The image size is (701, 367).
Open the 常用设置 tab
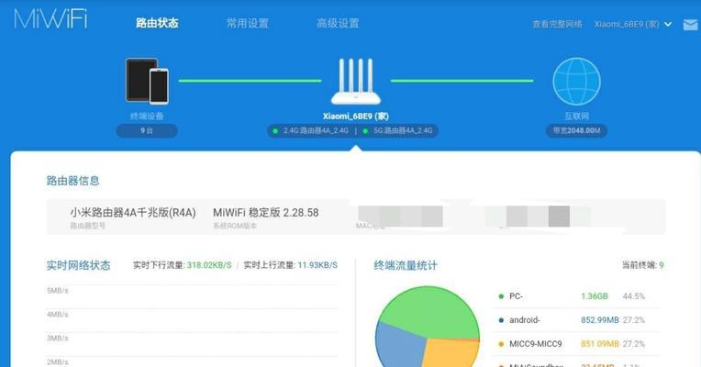click(x=247, y=23)
